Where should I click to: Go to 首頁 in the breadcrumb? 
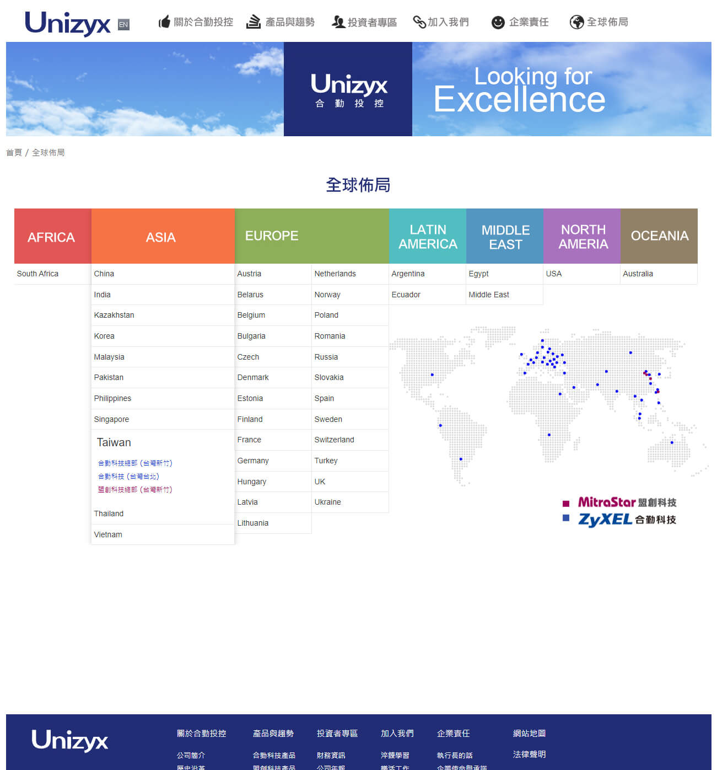14,153
